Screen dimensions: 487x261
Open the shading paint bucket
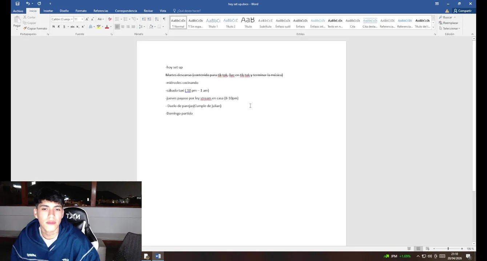[151, 26]
